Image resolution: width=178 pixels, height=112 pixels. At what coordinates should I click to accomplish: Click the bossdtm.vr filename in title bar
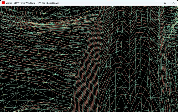[x=53, y=3]
